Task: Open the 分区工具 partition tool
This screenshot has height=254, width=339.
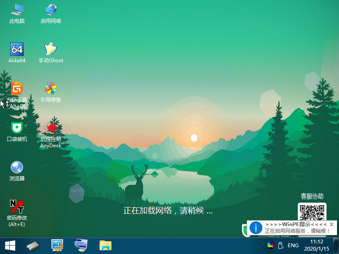Action: [16, 89]
